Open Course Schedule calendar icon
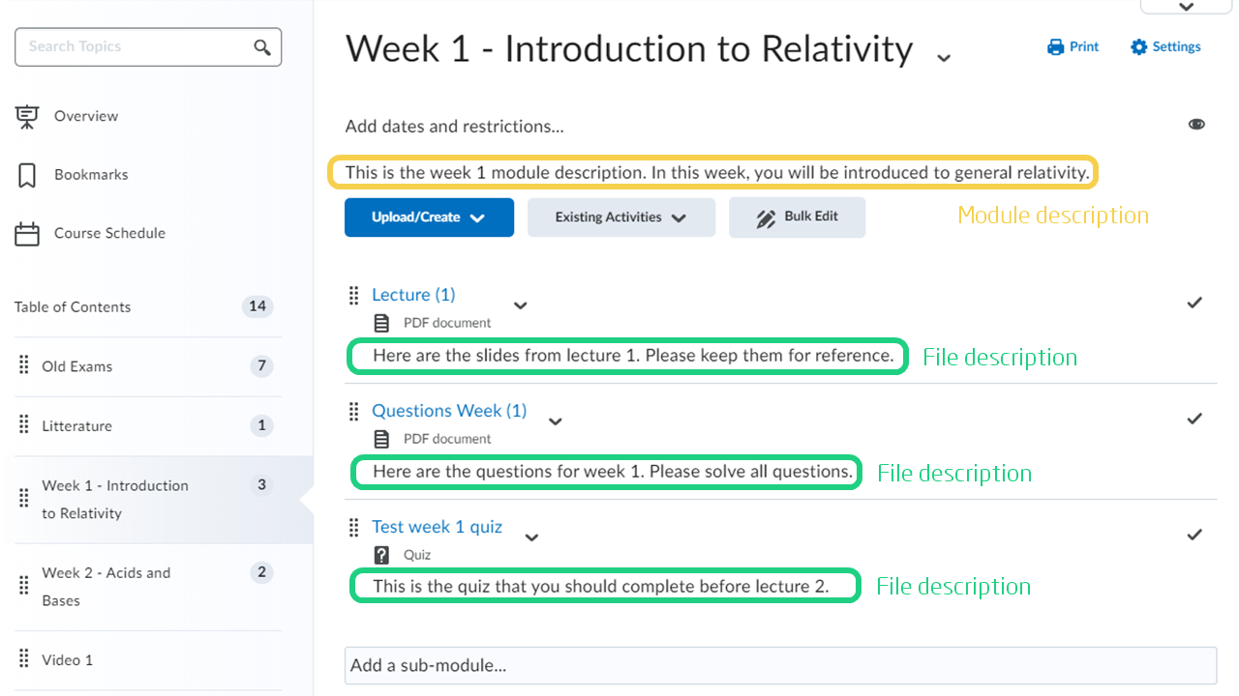1239x696 pixels. [27, 233]
